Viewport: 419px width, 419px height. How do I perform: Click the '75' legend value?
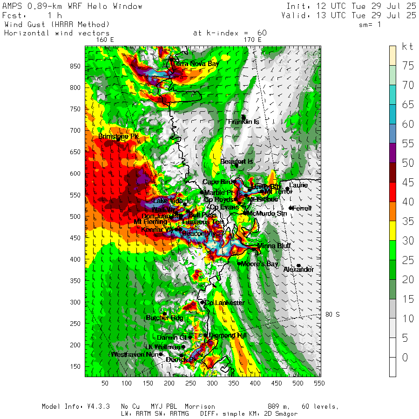pyautogui.click(x=408, y=66)
